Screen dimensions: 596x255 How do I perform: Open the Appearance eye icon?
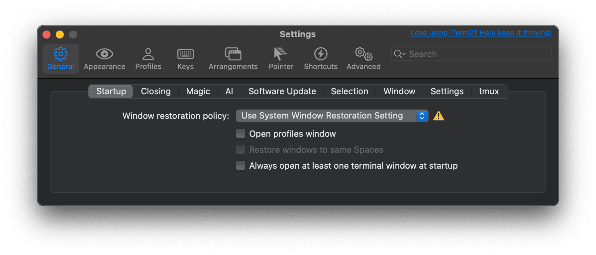coord(104,54)
